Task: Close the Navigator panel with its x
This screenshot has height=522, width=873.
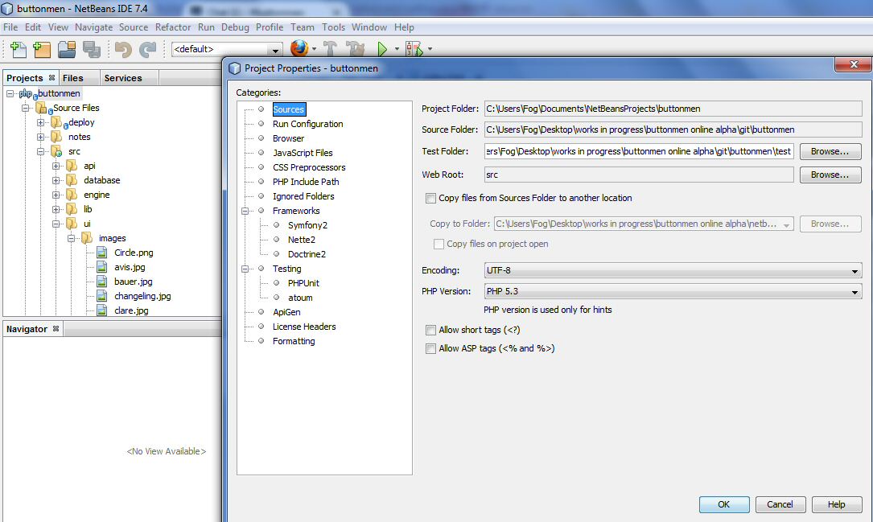Action: (56, 329)
